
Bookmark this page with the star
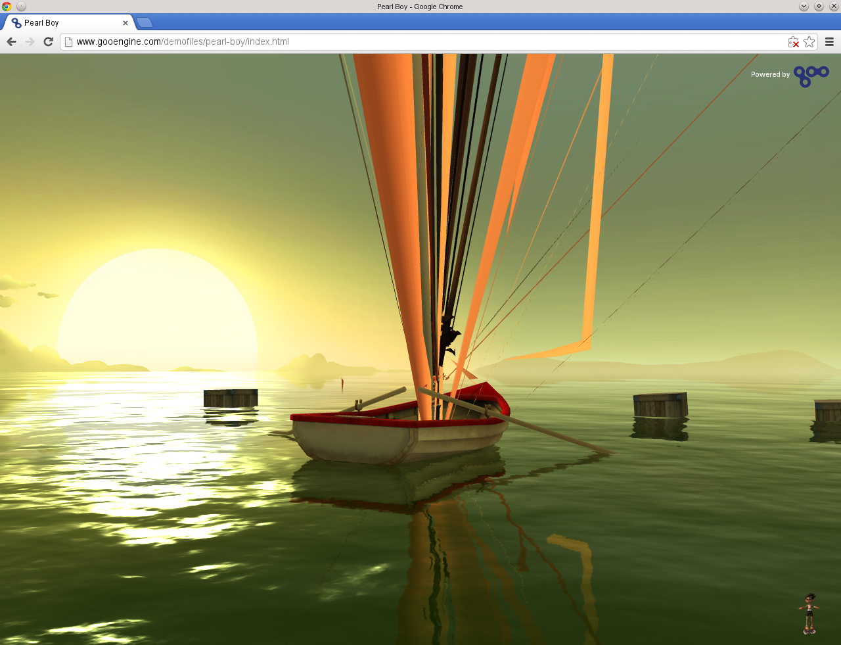809,41
